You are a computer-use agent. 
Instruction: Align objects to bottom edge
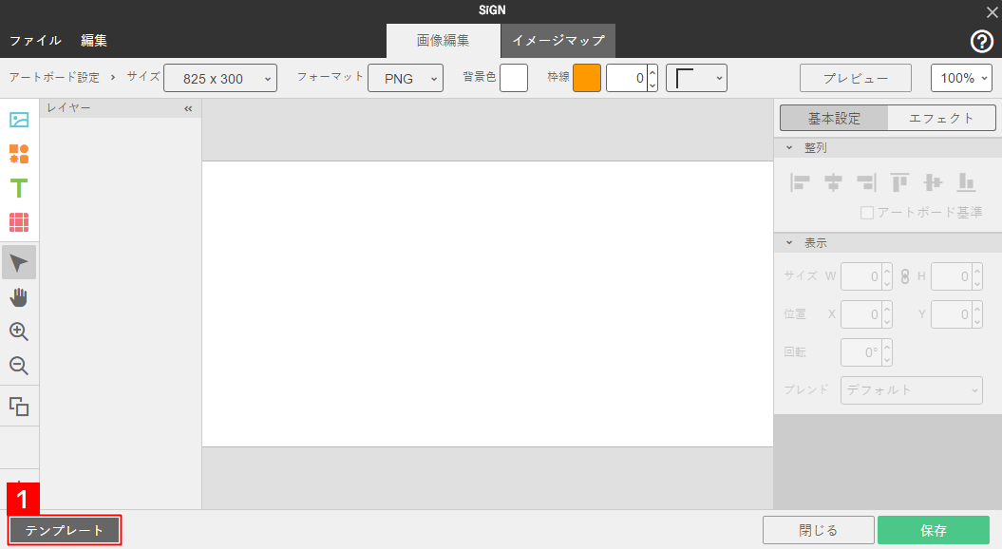point(966,182)
